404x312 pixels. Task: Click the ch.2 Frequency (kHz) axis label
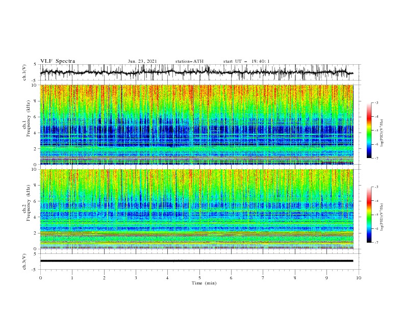27,203
